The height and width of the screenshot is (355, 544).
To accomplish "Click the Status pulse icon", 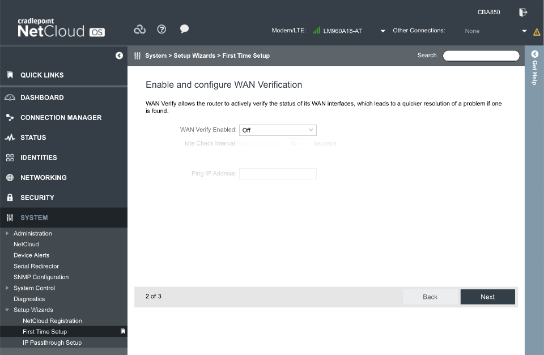I will click(10, 137).
